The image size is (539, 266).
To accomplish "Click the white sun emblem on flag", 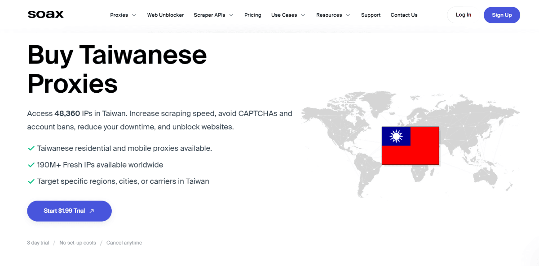I will coord(396,136).
